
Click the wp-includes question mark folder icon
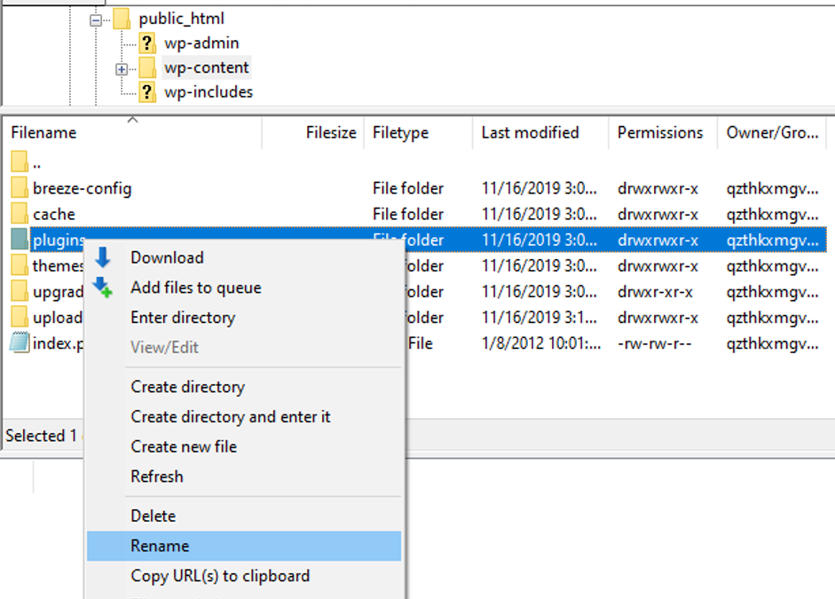(x=147, y=92)
